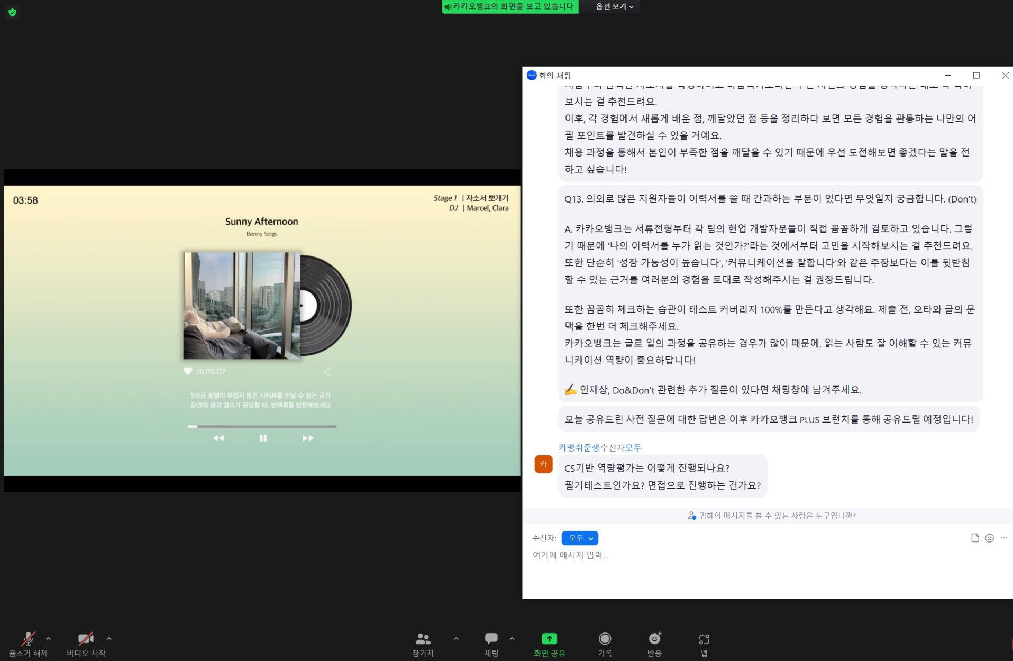Unmute microphone with 음소거 해제 button
Image resolution: width=1013 pixels, height=661 pixels.
tap(28, 644)
